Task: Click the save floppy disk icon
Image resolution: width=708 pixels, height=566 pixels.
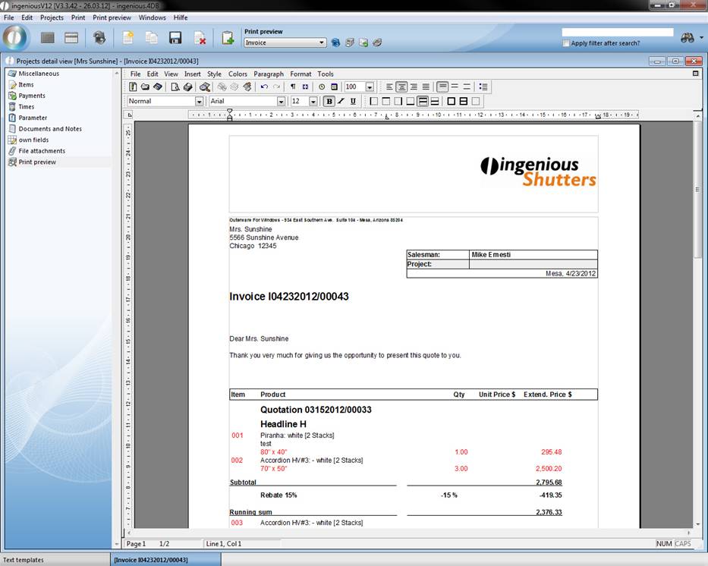Action: [x=175, y=38]
